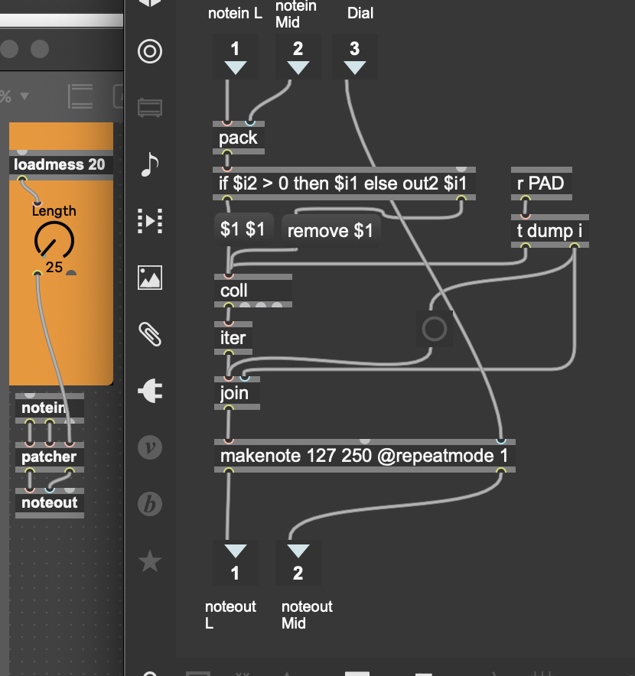This screenshot has height=676, width=635.
Task: Open the star Collections icon
Action: [150, 561]
